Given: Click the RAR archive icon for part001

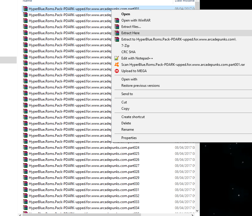Looking at the screenshot, I should click(25, 9).
